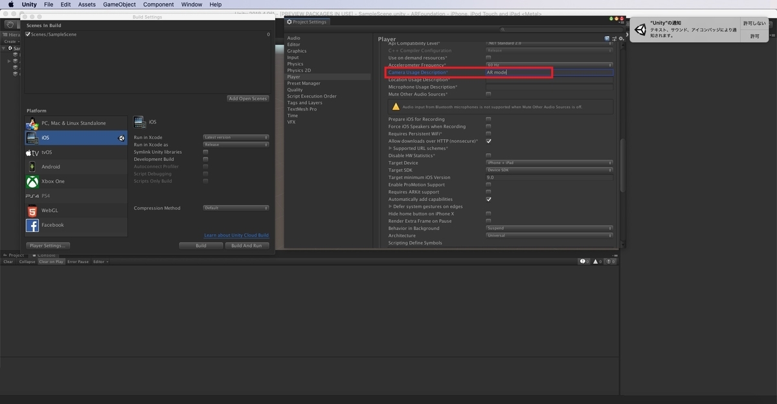
Task: Click the Camera Usage Description field
Action: point(549,72)
